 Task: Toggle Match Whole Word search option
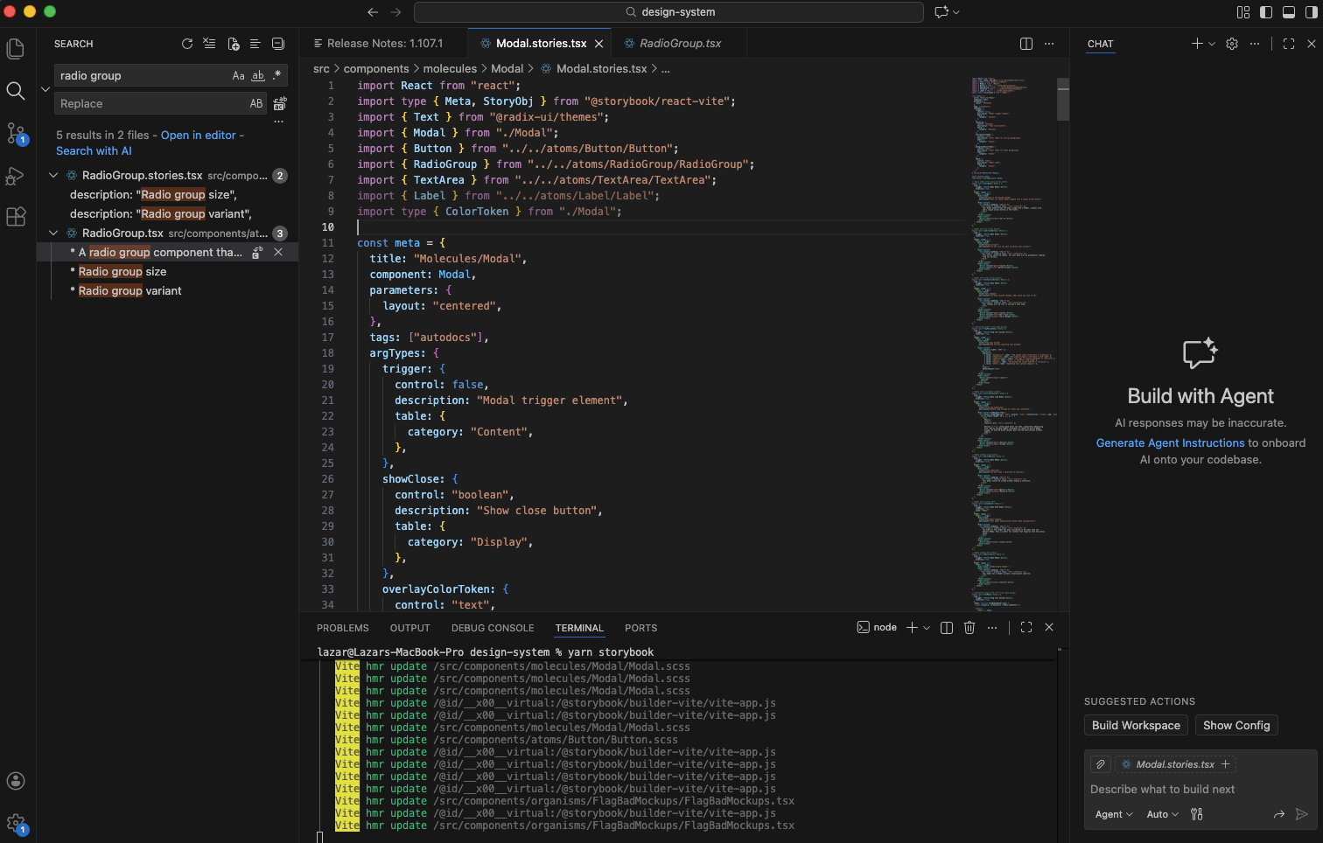(x=257, y=76)
